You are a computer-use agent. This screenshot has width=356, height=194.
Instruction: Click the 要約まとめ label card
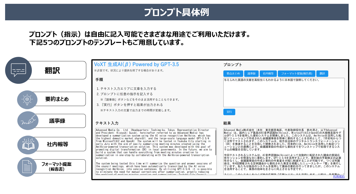point(57,99)
